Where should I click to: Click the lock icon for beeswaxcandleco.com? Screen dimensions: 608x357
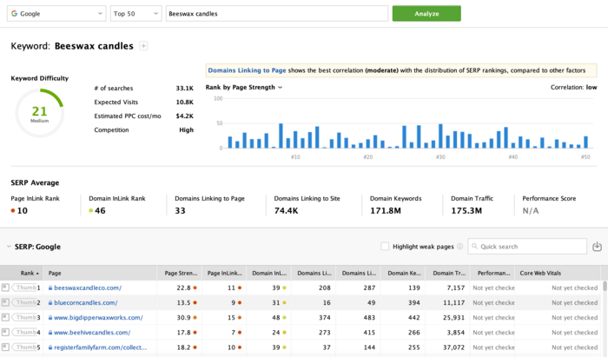pos(50,288)
